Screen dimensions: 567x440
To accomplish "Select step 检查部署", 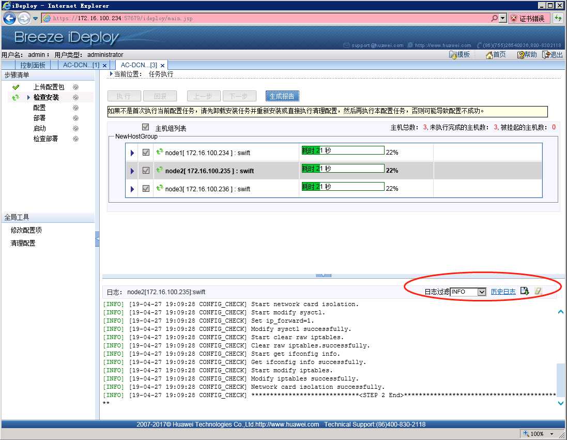I will click(x=45, y=139).
